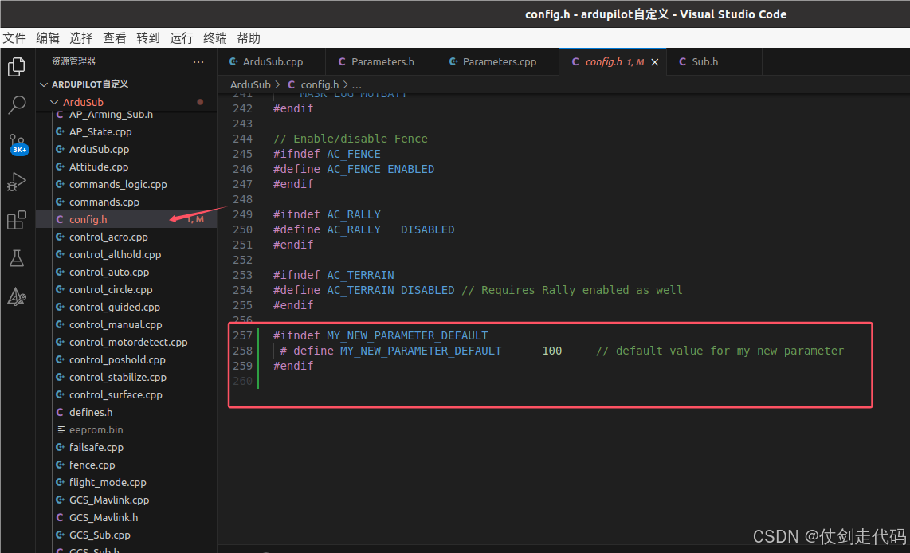Screen dimensions: 910x553
Task: Close the config.h editor tab
Action: tap(656, 61)
